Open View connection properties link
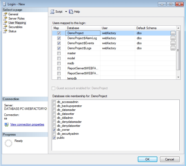186x166 pixels. tap(27, 124)
